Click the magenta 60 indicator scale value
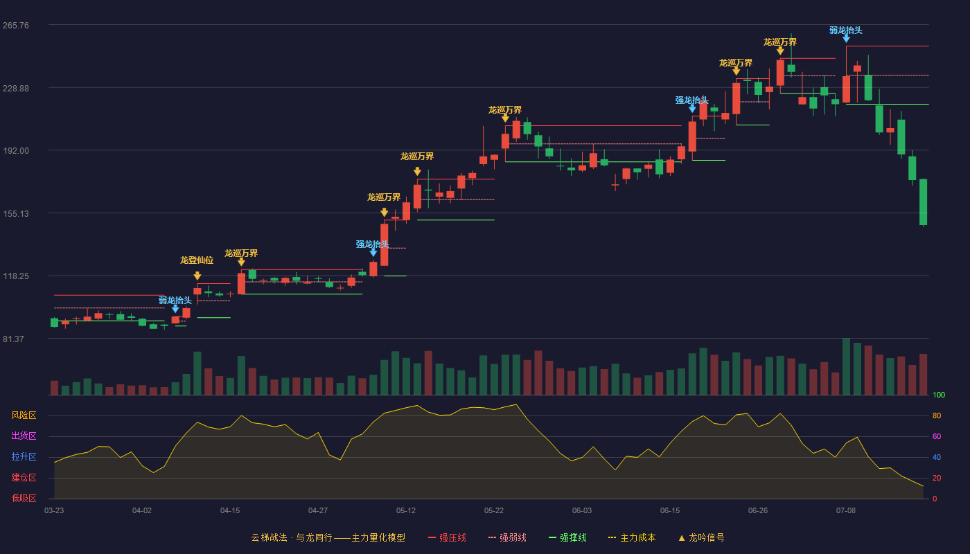 click(937, 437)
